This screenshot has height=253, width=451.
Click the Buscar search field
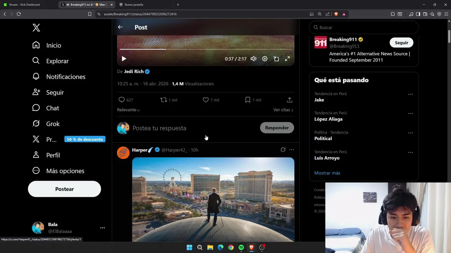[x=364, y=27]
